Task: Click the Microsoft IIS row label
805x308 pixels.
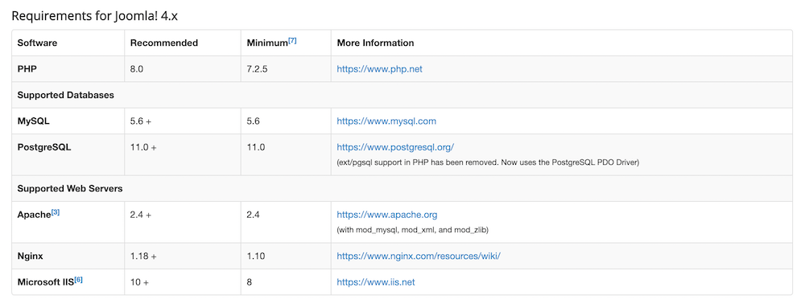Action: [x=46, y=281]
